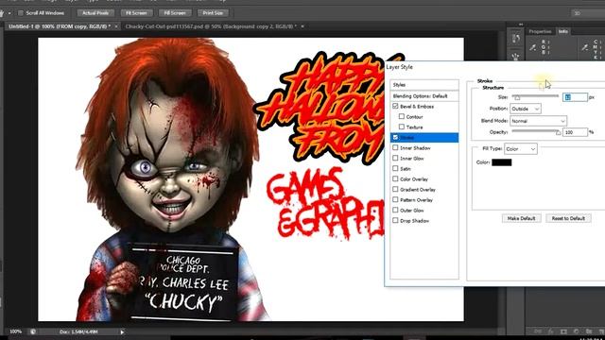Click the stroke Size value field

(576, 97)
